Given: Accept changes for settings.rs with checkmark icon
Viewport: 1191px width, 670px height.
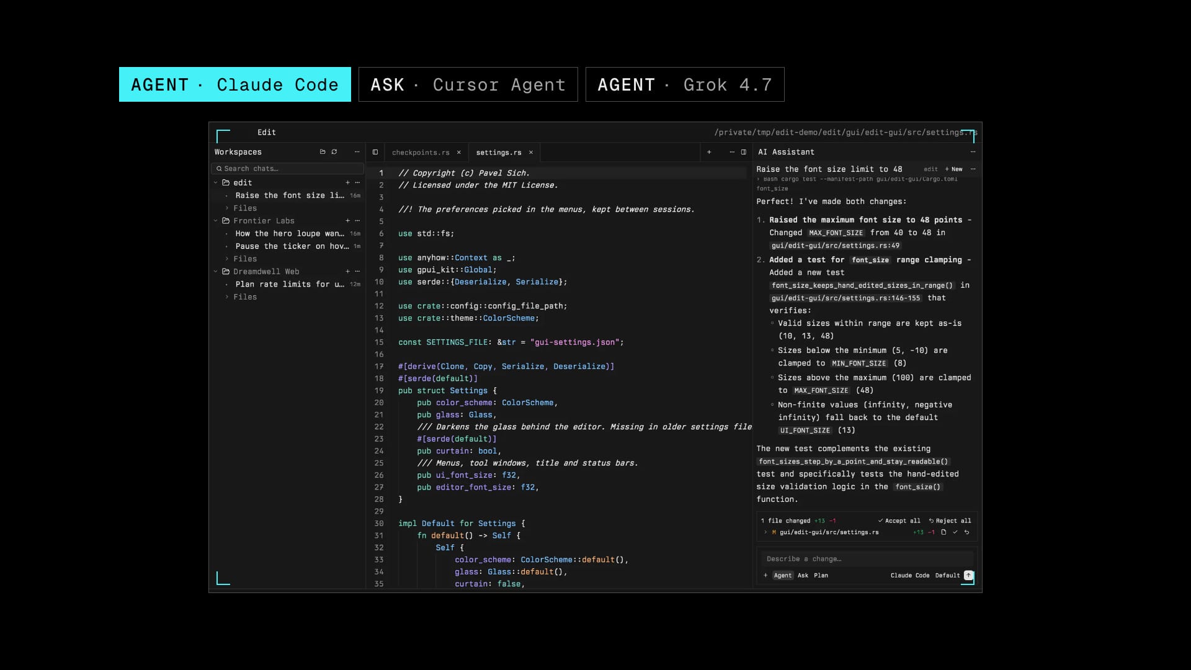Looking at the screenshot, I should [x=955, y=532].
